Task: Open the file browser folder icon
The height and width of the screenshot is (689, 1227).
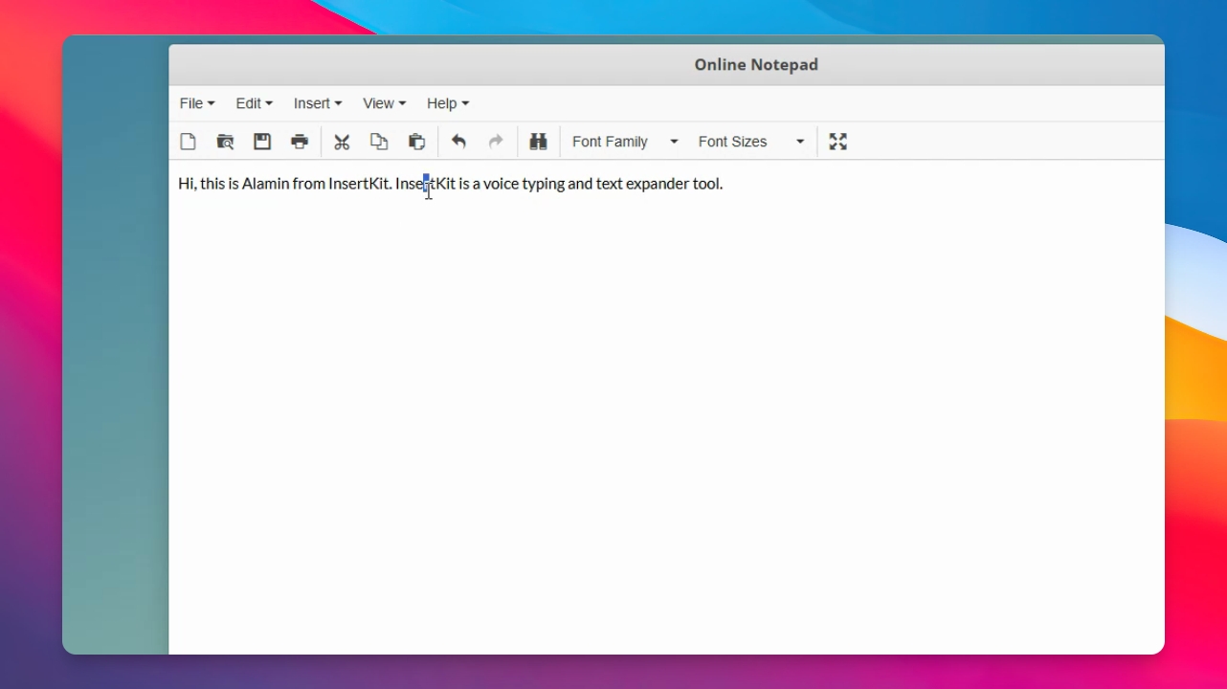Action: click(x=225, y=142)
